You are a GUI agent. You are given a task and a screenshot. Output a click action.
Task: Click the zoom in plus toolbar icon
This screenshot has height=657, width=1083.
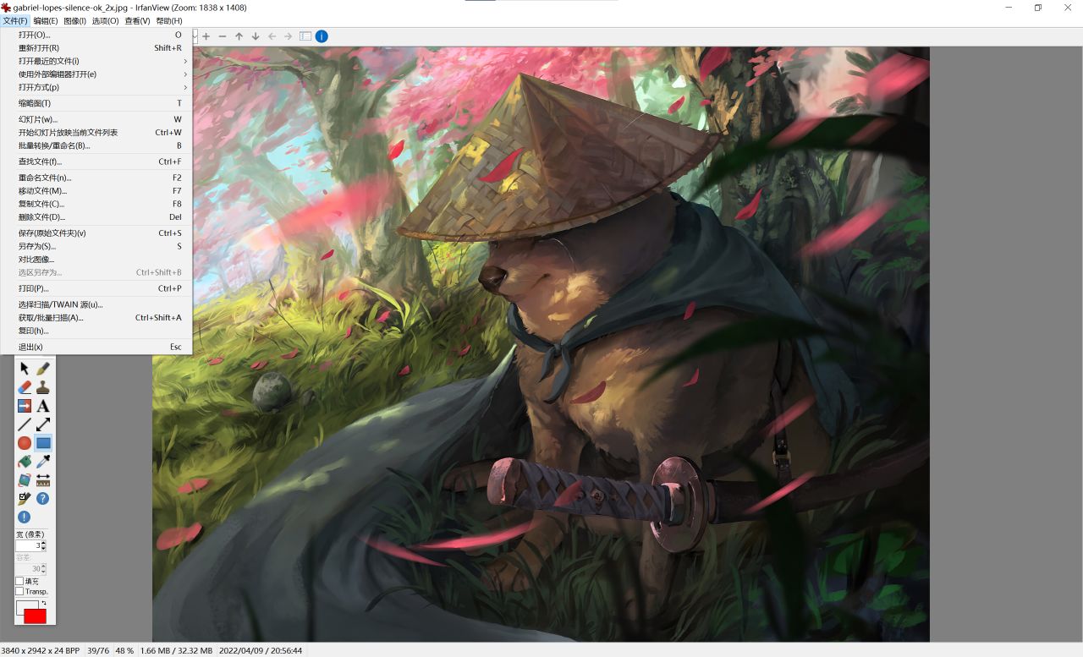(206, 36)
